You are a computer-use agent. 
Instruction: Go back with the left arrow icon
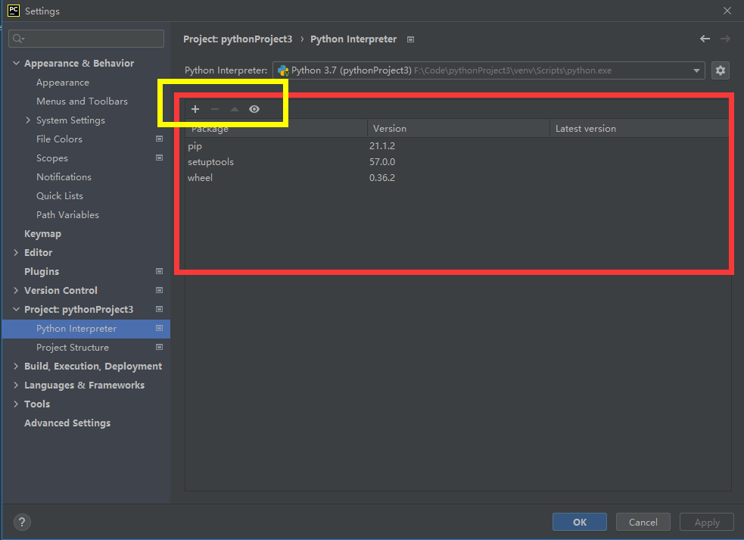(705, 39)
